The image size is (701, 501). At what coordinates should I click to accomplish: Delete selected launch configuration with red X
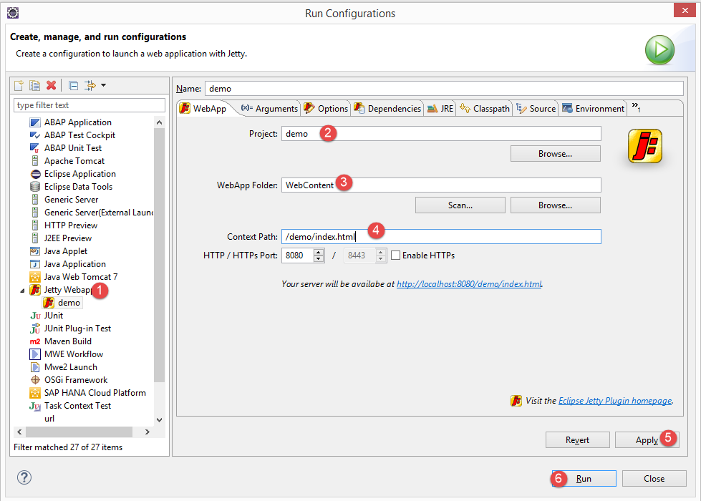[51, 86]
